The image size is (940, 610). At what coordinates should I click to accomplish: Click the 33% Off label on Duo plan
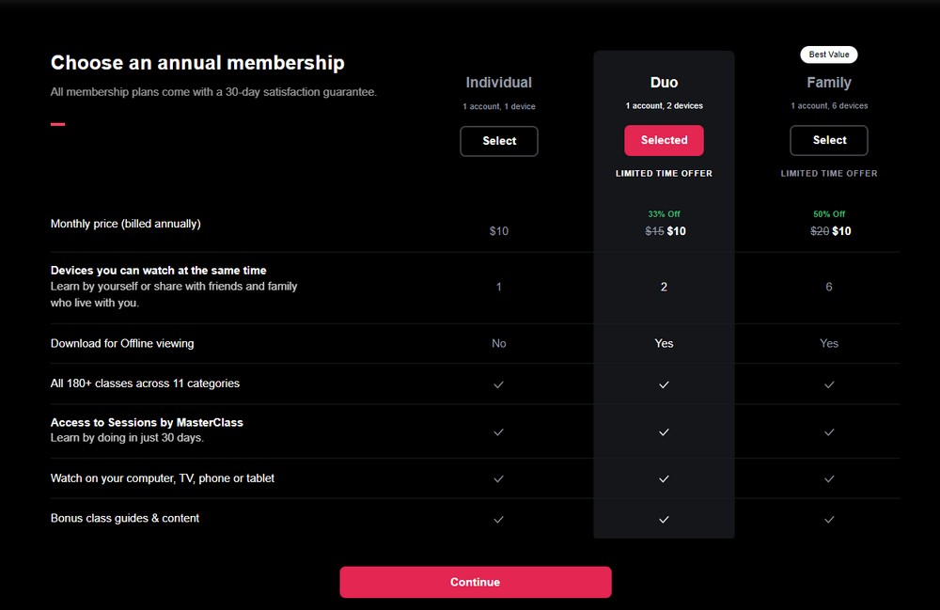(664, 213)
